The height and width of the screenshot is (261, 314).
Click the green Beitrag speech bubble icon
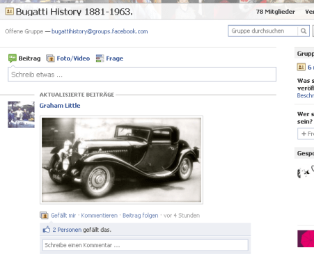click(13, 58)
